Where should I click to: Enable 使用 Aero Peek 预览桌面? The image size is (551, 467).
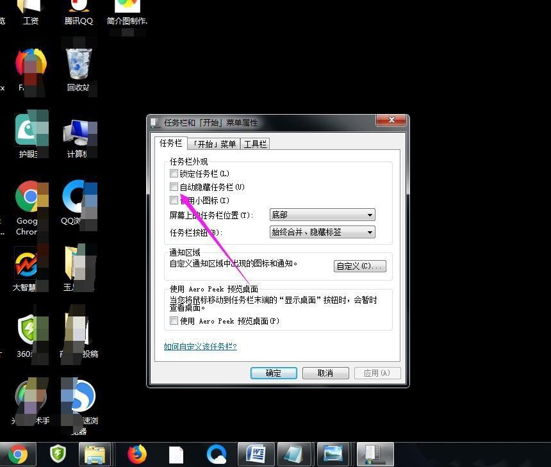(x=174, y=320)
